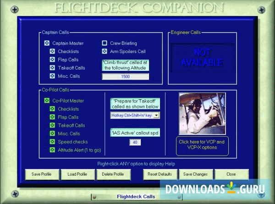
Task: Uncheck Co-Pilot Checklists option
Action: click(x=52, y=109)
